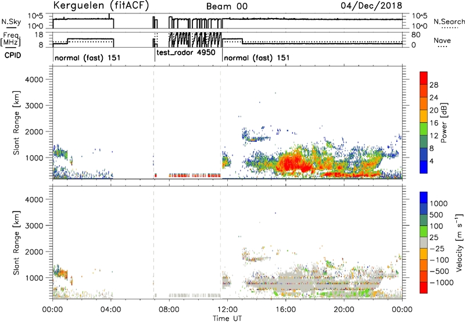Click the power panel 'Slant Range [km]' label
This screenshot has height=322, width=465.
click(16, 123)
